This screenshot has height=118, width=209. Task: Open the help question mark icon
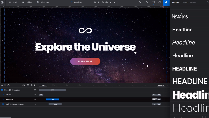click(x=160, y=2)
